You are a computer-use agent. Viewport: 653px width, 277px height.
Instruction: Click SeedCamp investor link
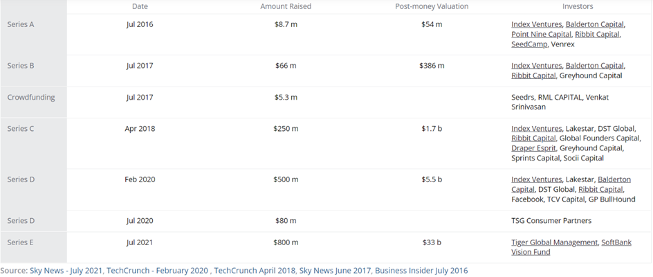[x=529, y=44]
